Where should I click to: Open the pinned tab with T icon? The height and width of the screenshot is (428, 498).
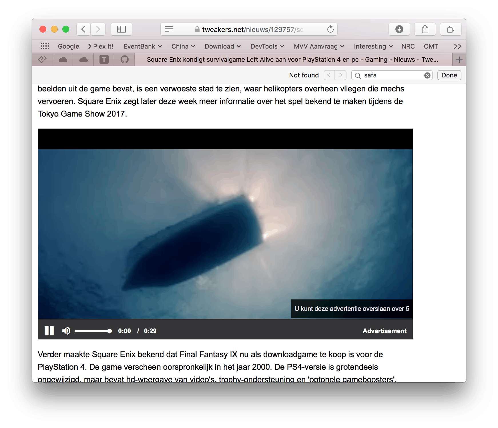(104, 59)
